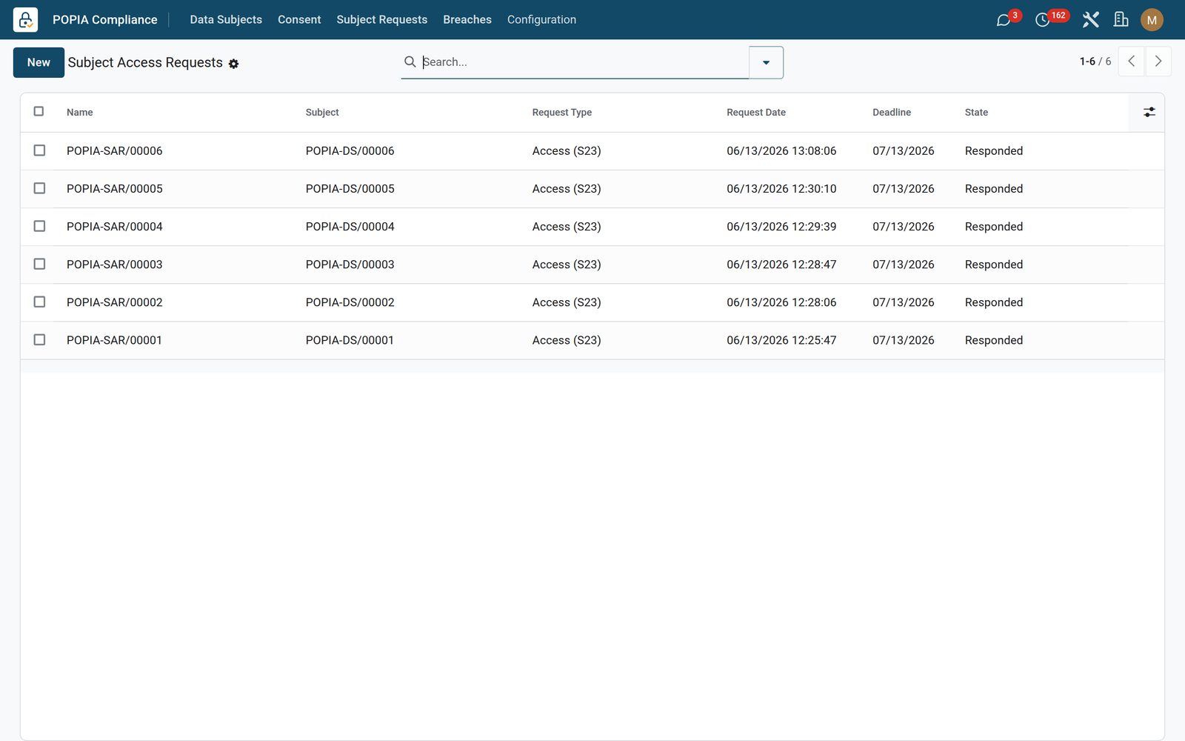Viewport: 1185px width, 741px height.
Task: Toggle the select-all header checkbox
Action: point(39,111)
